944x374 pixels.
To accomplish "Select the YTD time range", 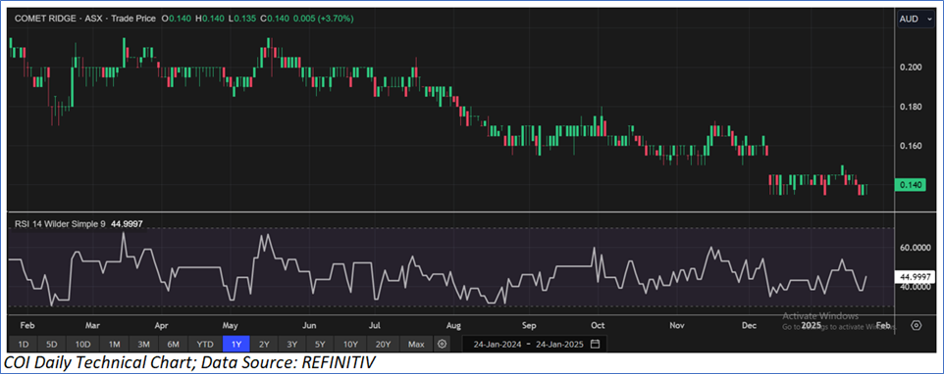I will pyautogui.click(x=205, y=344).
